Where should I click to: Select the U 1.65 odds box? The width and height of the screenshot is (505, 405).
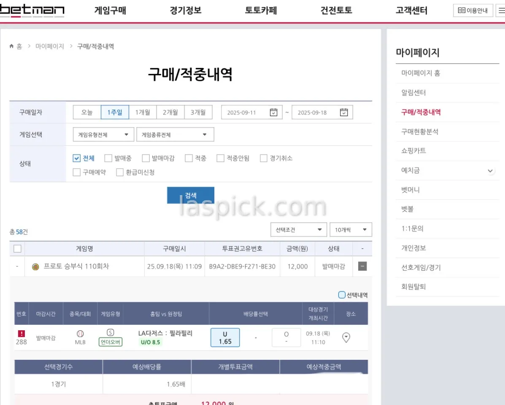[x=225, y=338]
